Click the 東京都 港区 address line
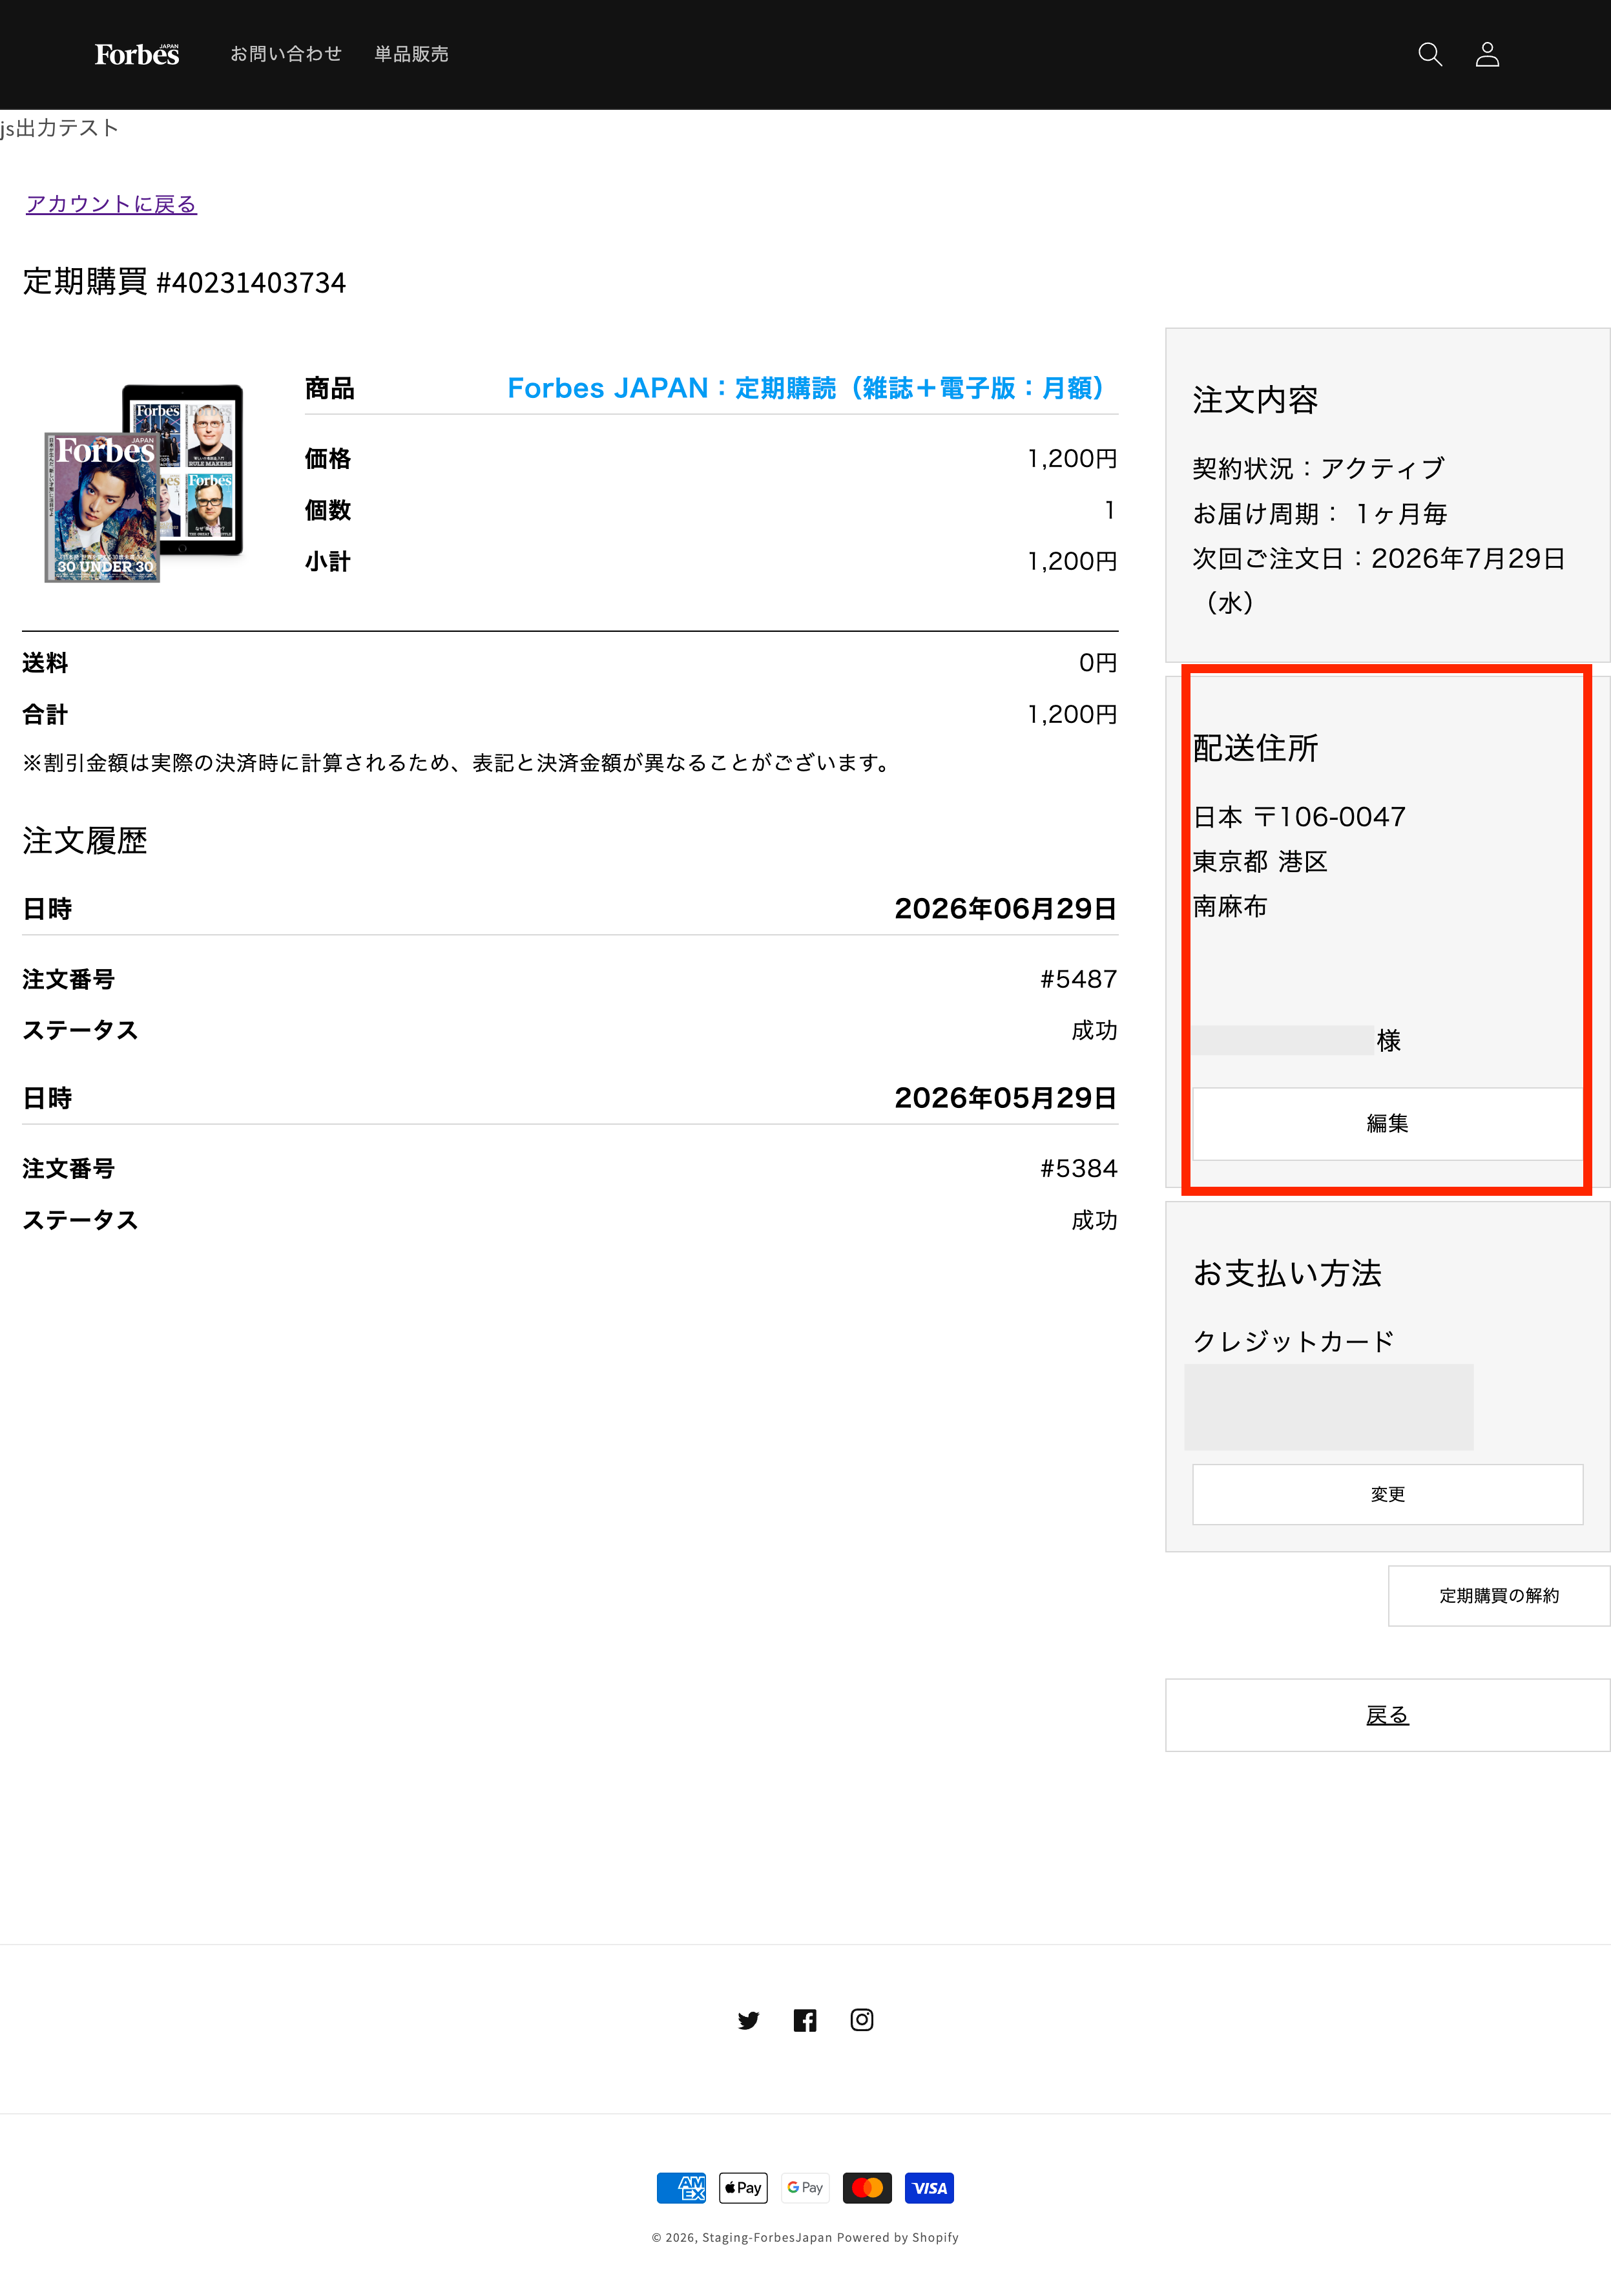Image resolution: width=1611 pixels, height=2296 pixels. pos(1260,862)
